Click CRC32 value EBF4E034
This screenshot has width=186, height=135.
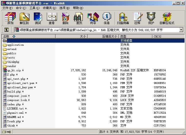coord(160,70)
